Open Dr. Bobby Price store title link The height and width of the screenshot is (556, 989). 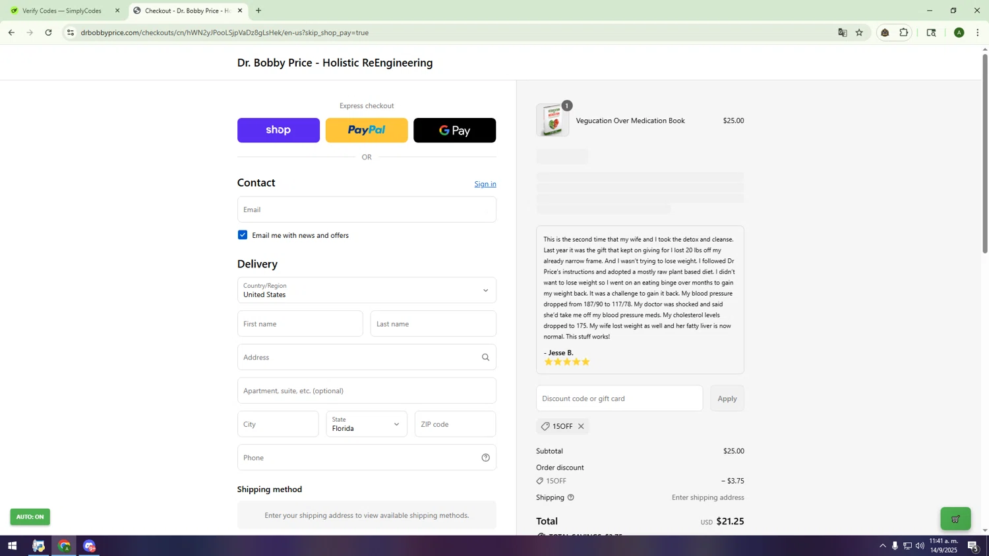pyautogui.click(x=335, y=63)
